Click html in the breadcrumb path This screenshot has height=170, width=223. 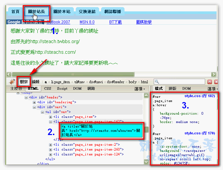pos(144,82)
